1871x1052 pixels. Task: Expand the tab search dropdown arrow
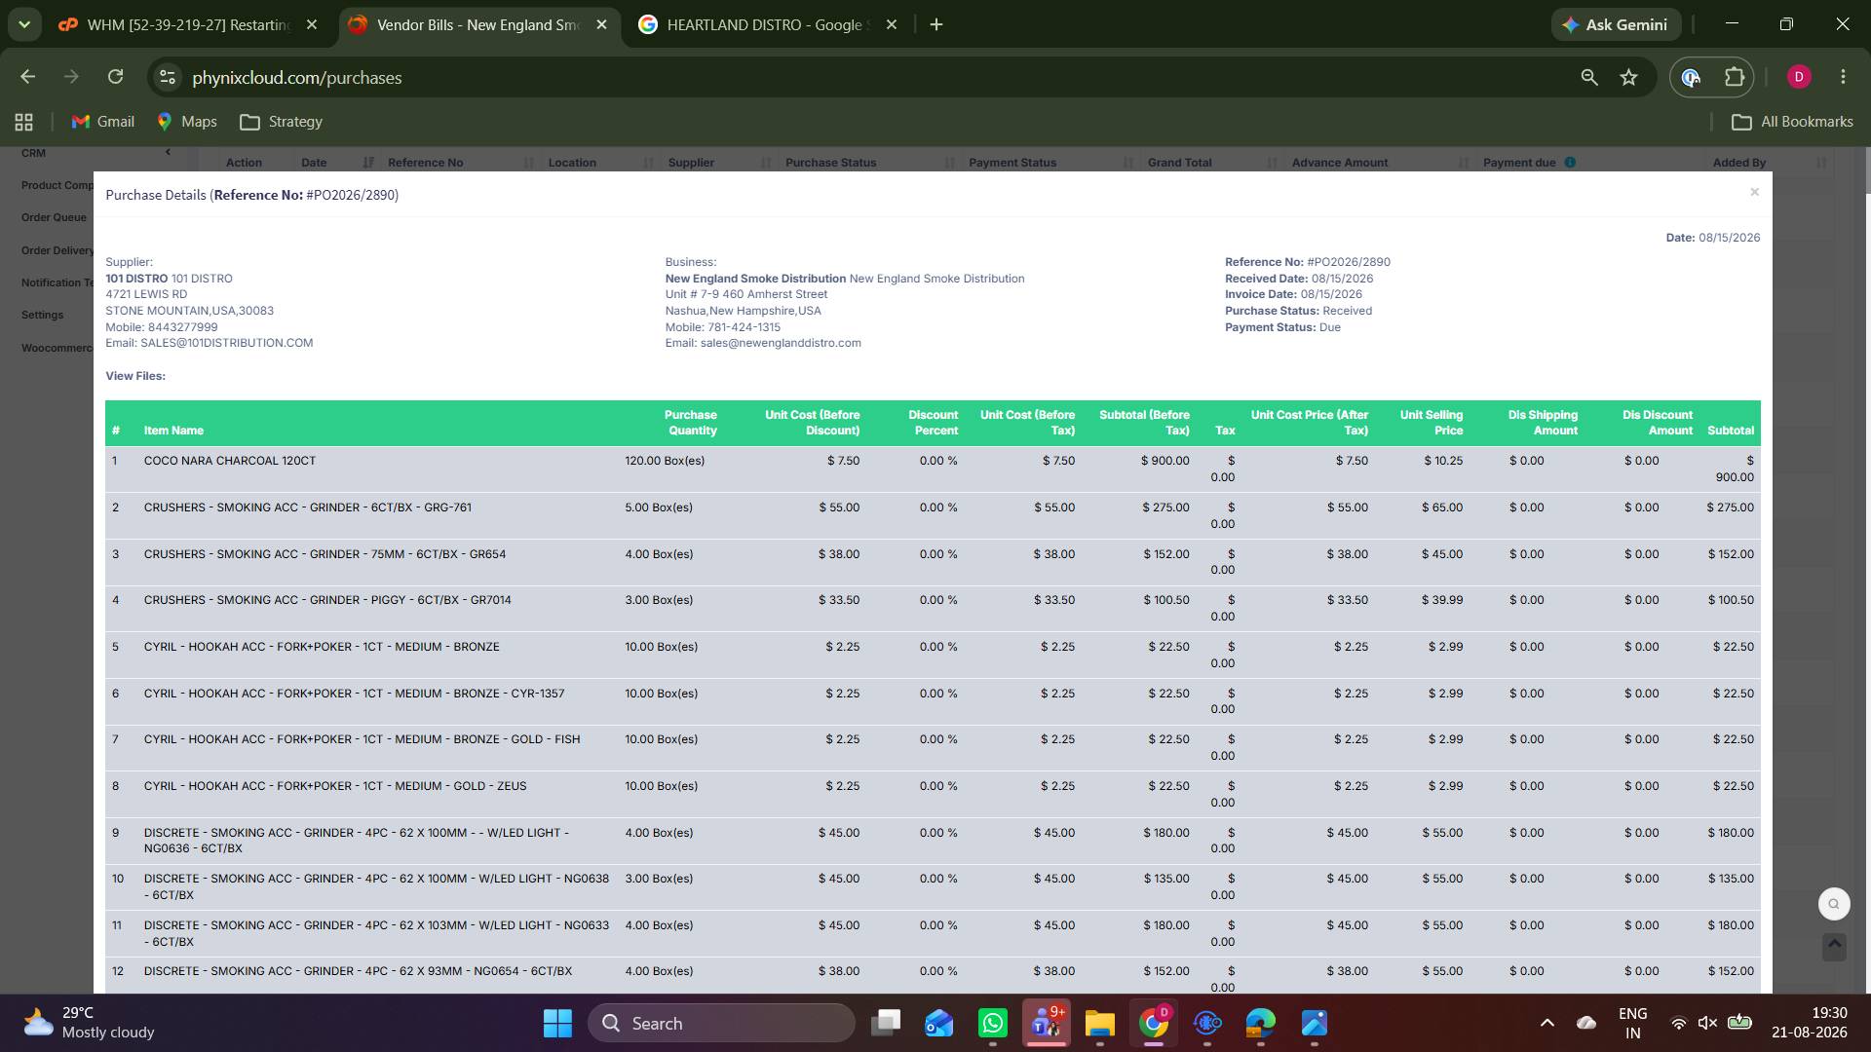coord(24,24)
